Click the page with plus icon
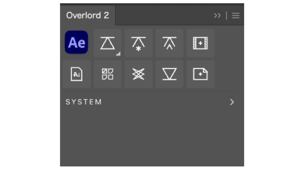The height and width of the screenshot is (171, 304). click(200, 74)
